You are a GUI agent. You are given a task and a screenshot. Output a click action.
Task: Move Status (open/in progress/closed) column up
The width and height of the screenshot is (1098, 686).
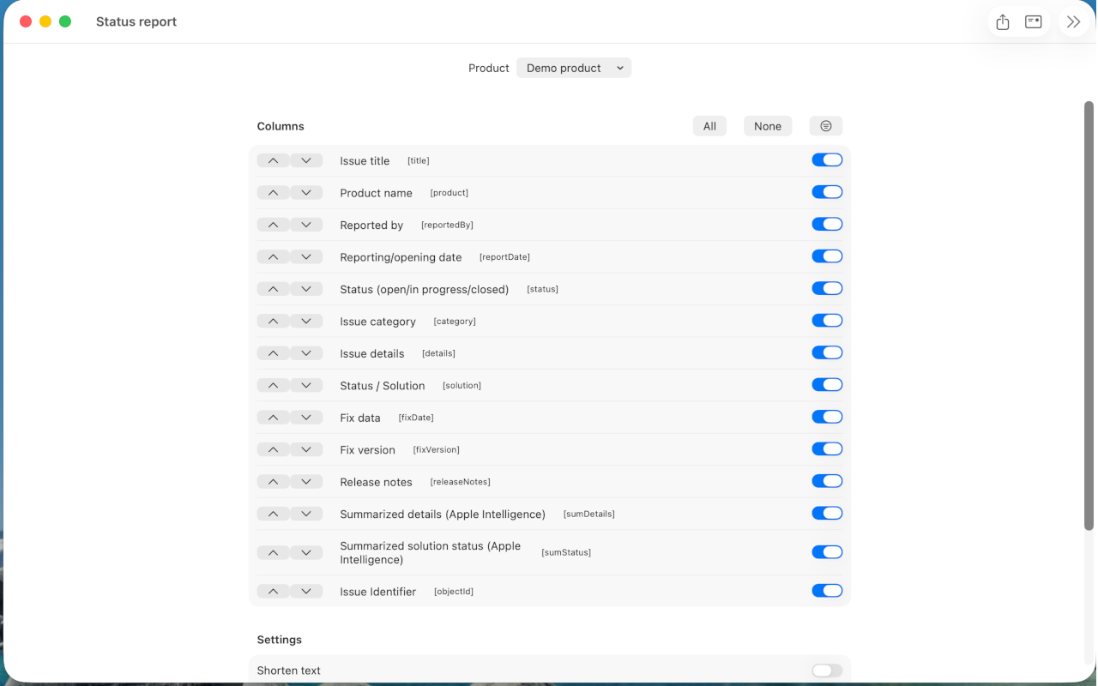(x=273, y=289)
